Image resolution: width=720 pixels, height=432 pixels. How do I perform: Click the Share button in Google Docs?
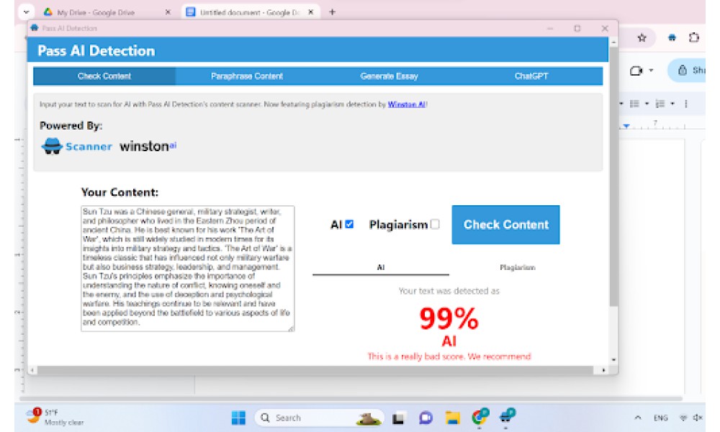tap(688, 71)
